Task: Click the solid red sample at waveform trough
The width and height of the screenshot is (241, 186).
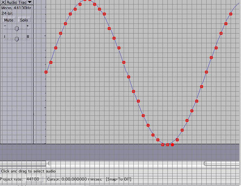Action: [172, 144]
